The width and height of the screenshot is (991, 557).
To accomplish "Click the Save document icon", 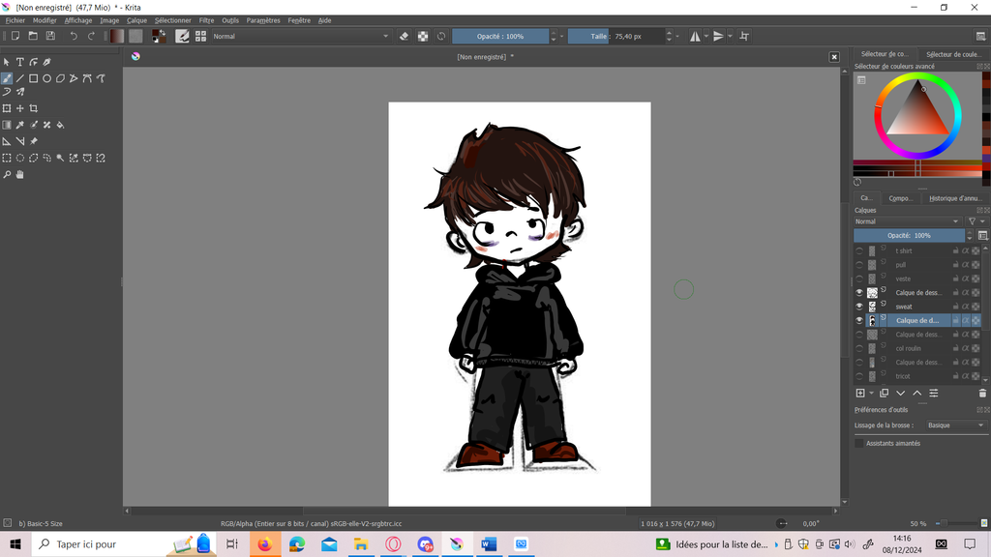I will pos(50,36).
